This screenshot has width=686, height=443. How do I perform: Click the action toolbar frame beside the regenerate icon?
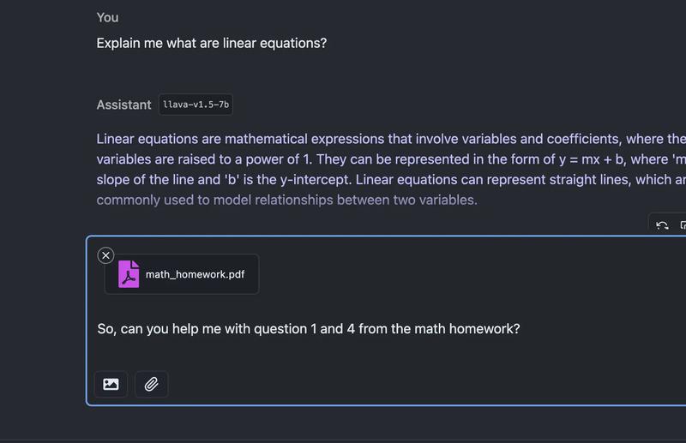tap(667, 223)
